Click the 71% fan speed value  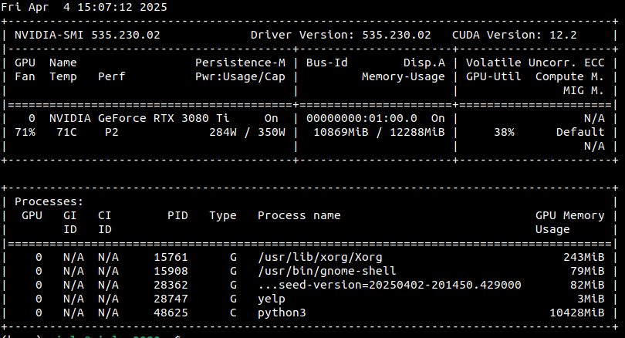pos(25,132)
